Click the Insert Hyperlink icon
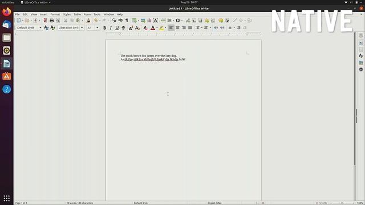The width and height of the screenshot is (365, 205). point(188,20)
